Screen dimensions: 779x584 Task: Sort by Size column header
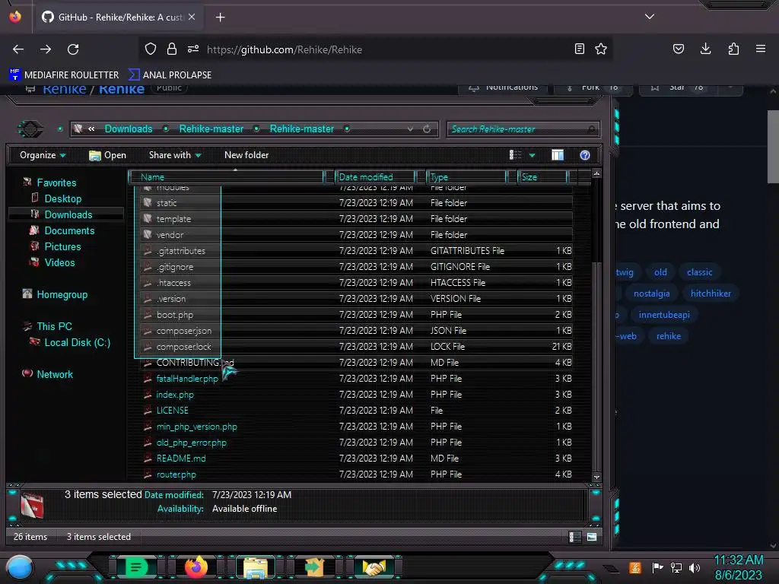coord(542,176)
